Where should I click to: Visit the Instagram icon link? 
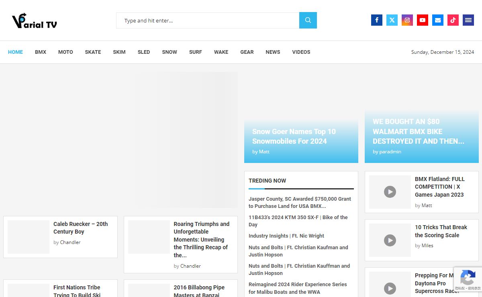pyautogui.click(x=407, y=20)
